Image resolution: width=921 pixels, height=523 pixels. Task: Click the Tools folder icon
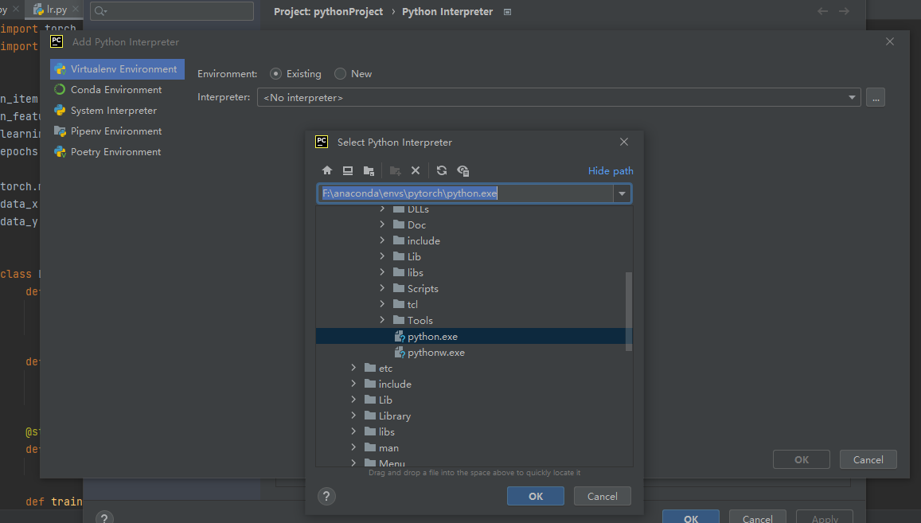click(399, 320)
